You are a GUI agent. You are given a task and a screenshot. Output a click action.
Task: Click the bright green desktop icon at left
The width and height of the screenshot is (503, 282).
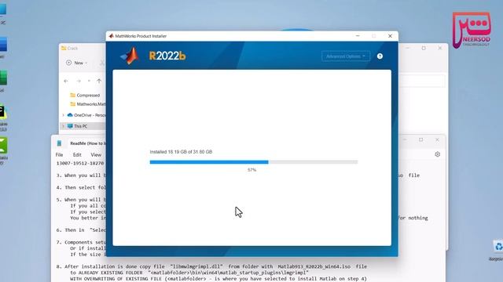tap(3, 146)
